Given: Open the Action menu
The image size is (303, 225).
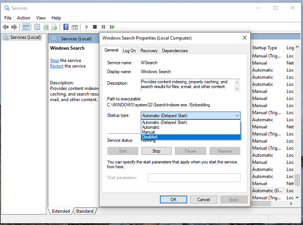Looking at the screenshot, I should (x=24, y=18).
